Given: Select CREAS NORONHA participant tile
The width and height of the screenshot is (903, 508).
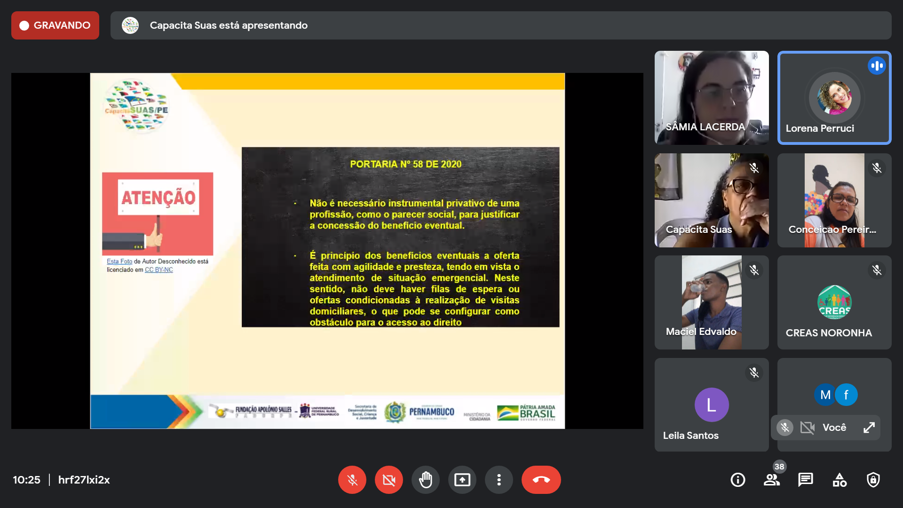Looking at the screenshot, I should click(x=834, y=302).
